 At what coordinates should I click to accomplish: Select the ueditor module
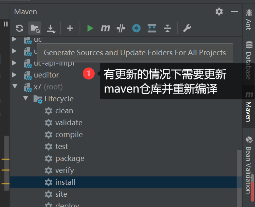(46, 75)
